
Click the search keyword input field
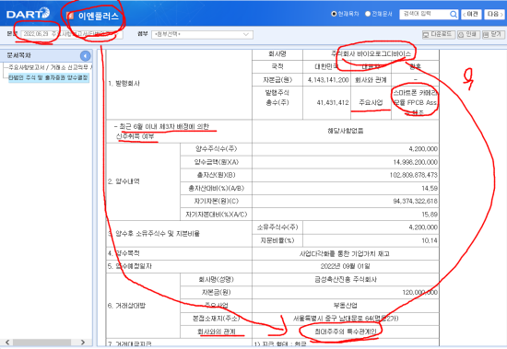[x=425, y=14]
